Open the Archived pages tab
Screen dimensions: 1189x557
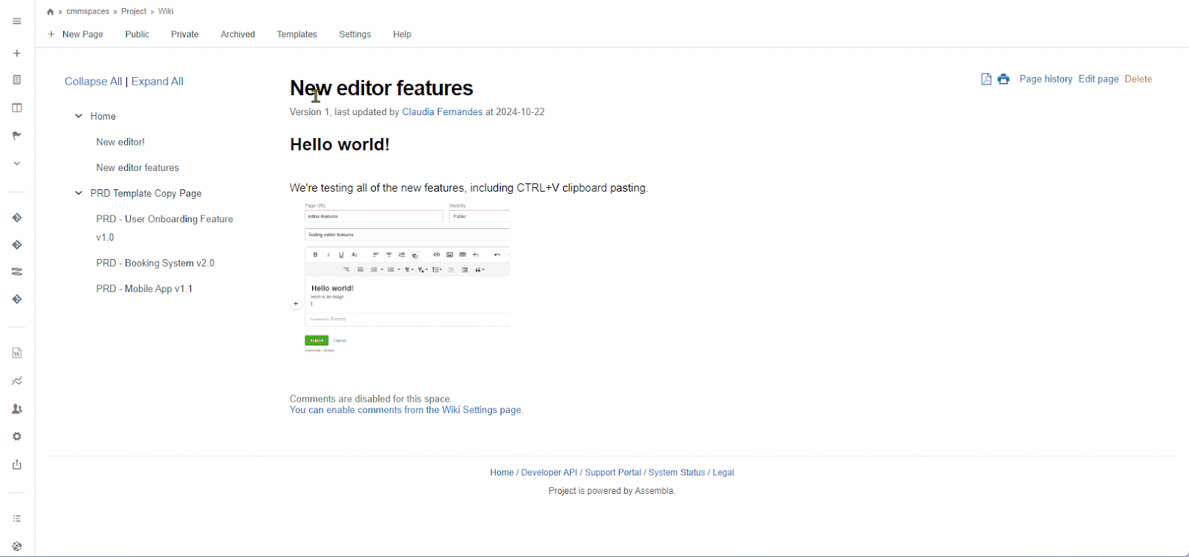[237, 34]
